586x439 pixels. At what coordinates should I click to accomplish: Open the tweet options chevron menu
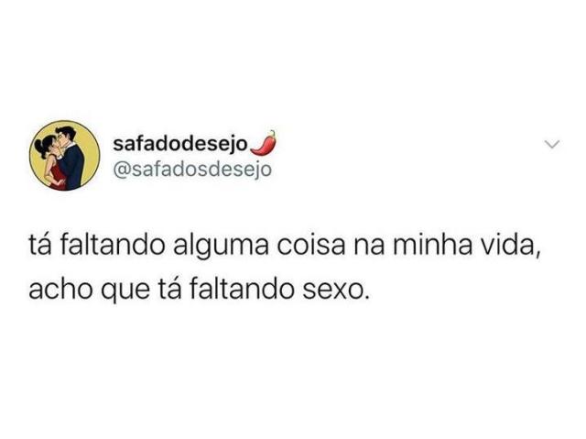tap(552, 144)
